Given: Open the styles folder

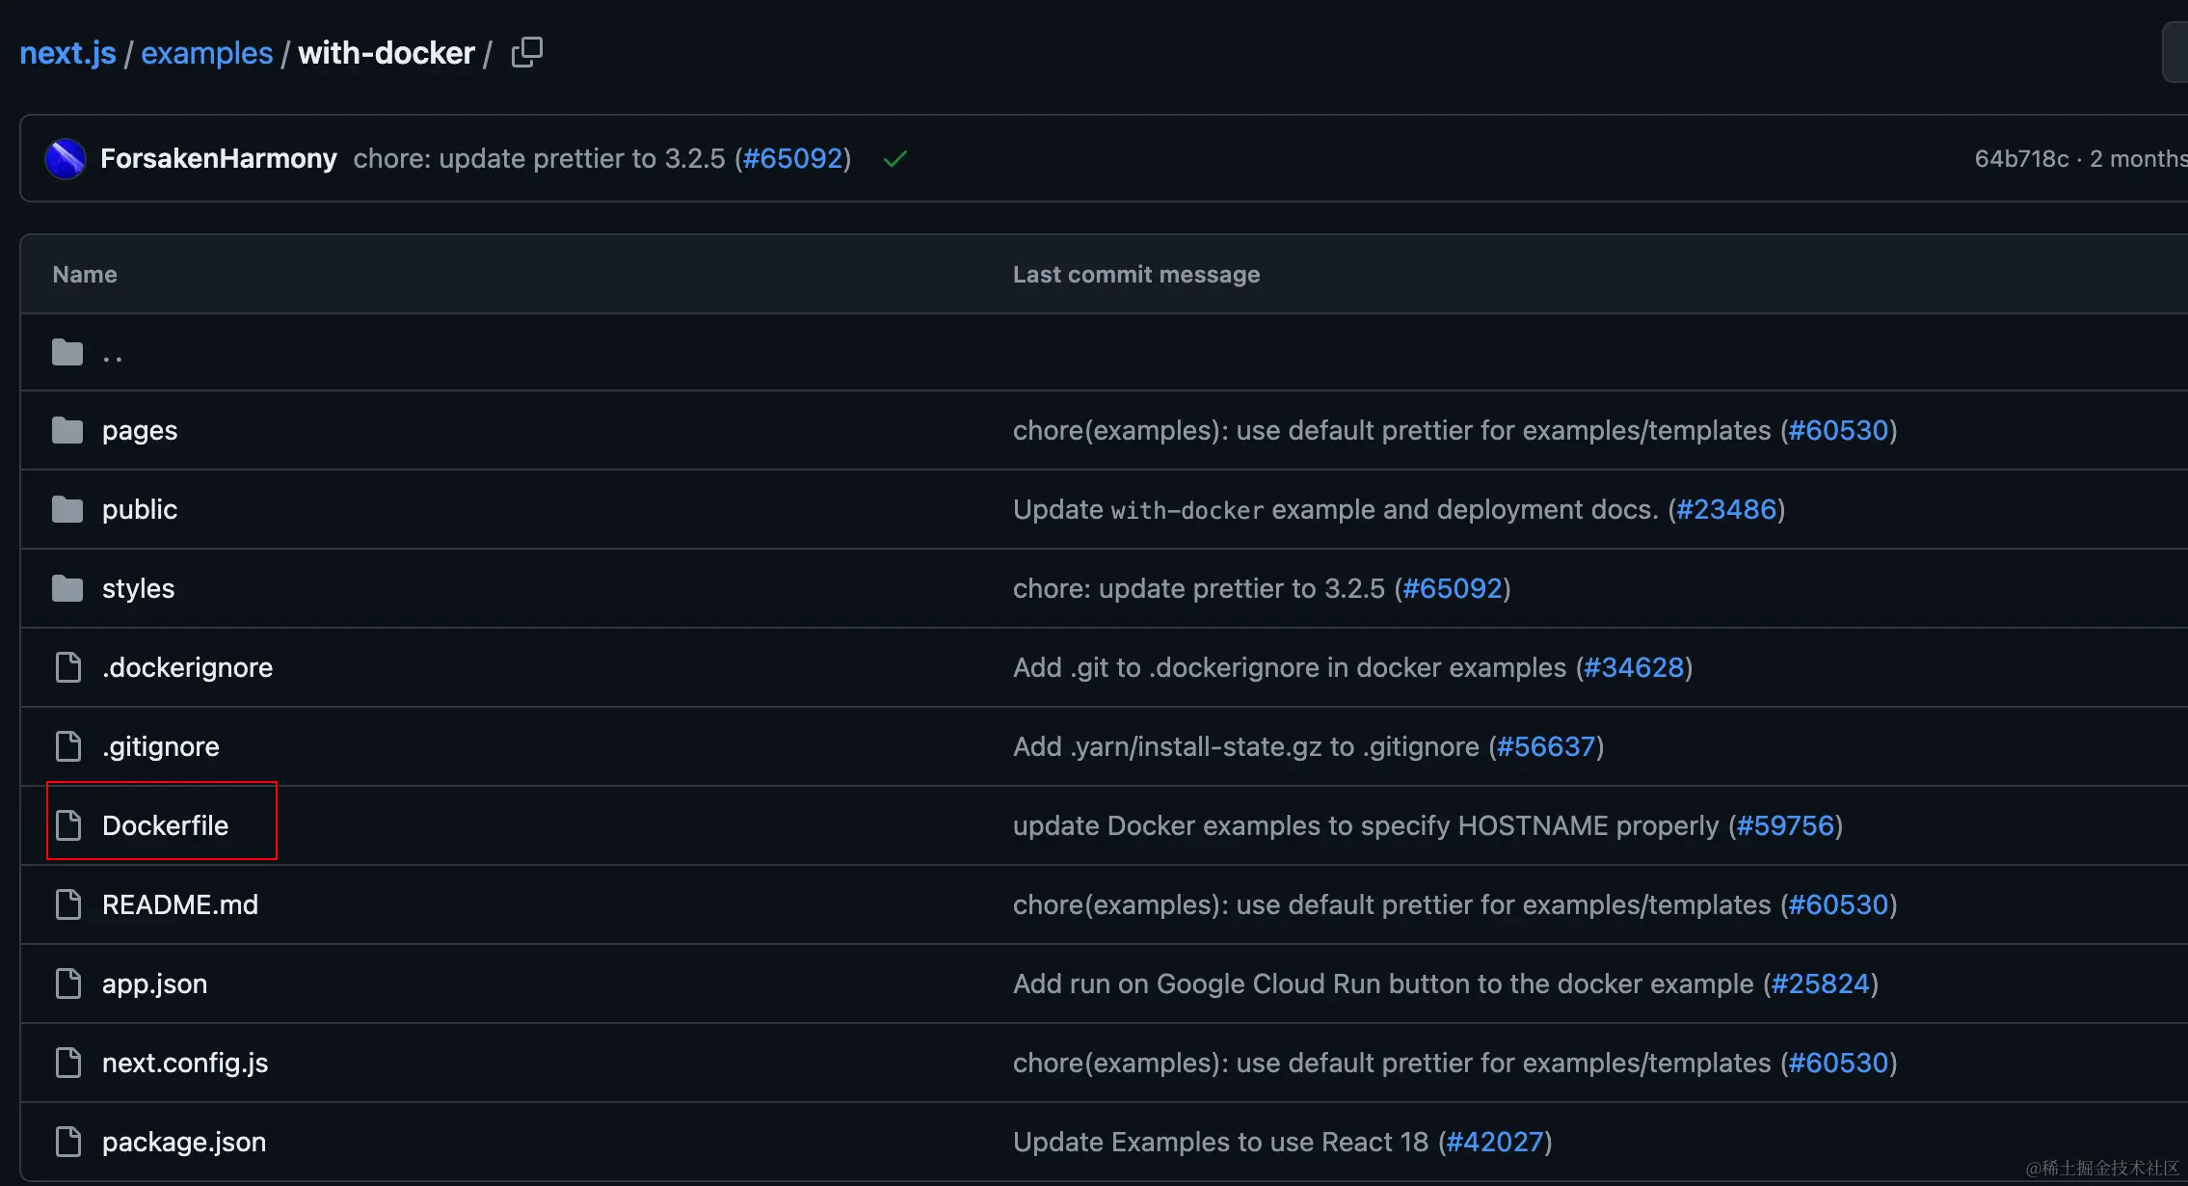Looking at the screenshot, I should tap(138, 588).
